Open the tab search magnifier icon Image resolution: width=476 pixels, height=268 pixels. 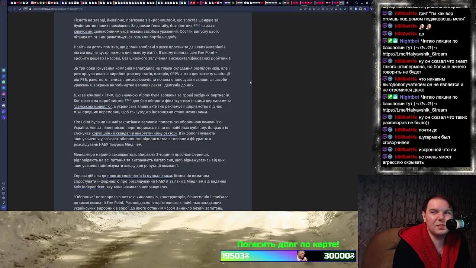pos(356,3)
